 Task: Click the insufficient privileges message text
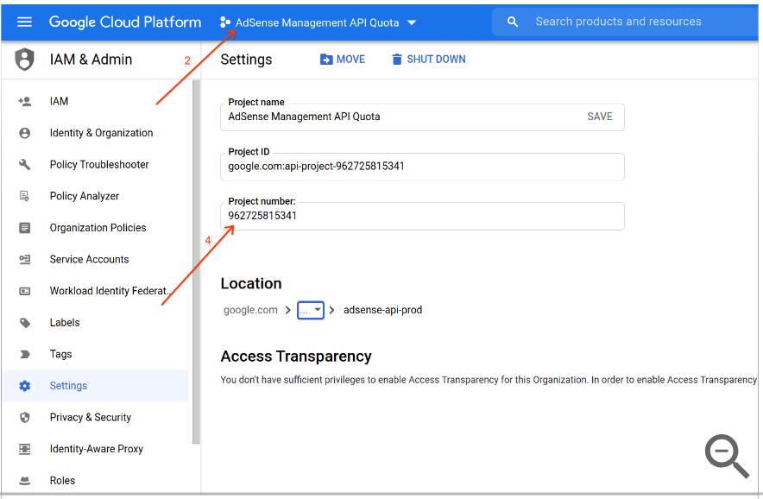[x=489, y=380]
